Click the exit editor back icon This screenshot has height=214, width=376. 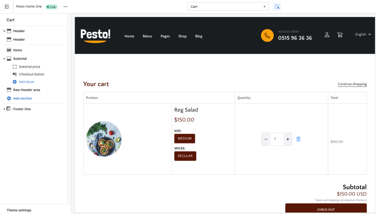pyautogui.click(x=7, y=7)
